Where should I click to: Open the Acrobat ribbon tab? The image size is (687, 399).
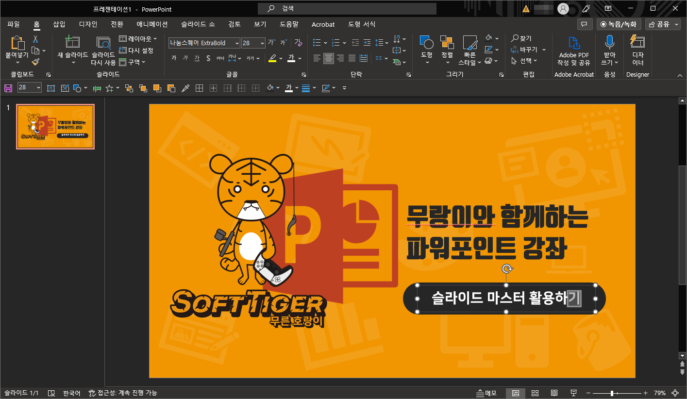coord(323,24)
